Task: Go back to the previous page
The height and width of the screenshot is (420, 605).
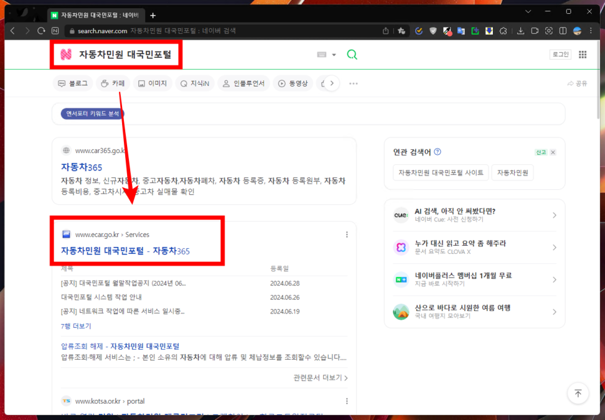Action: (13, 31)
